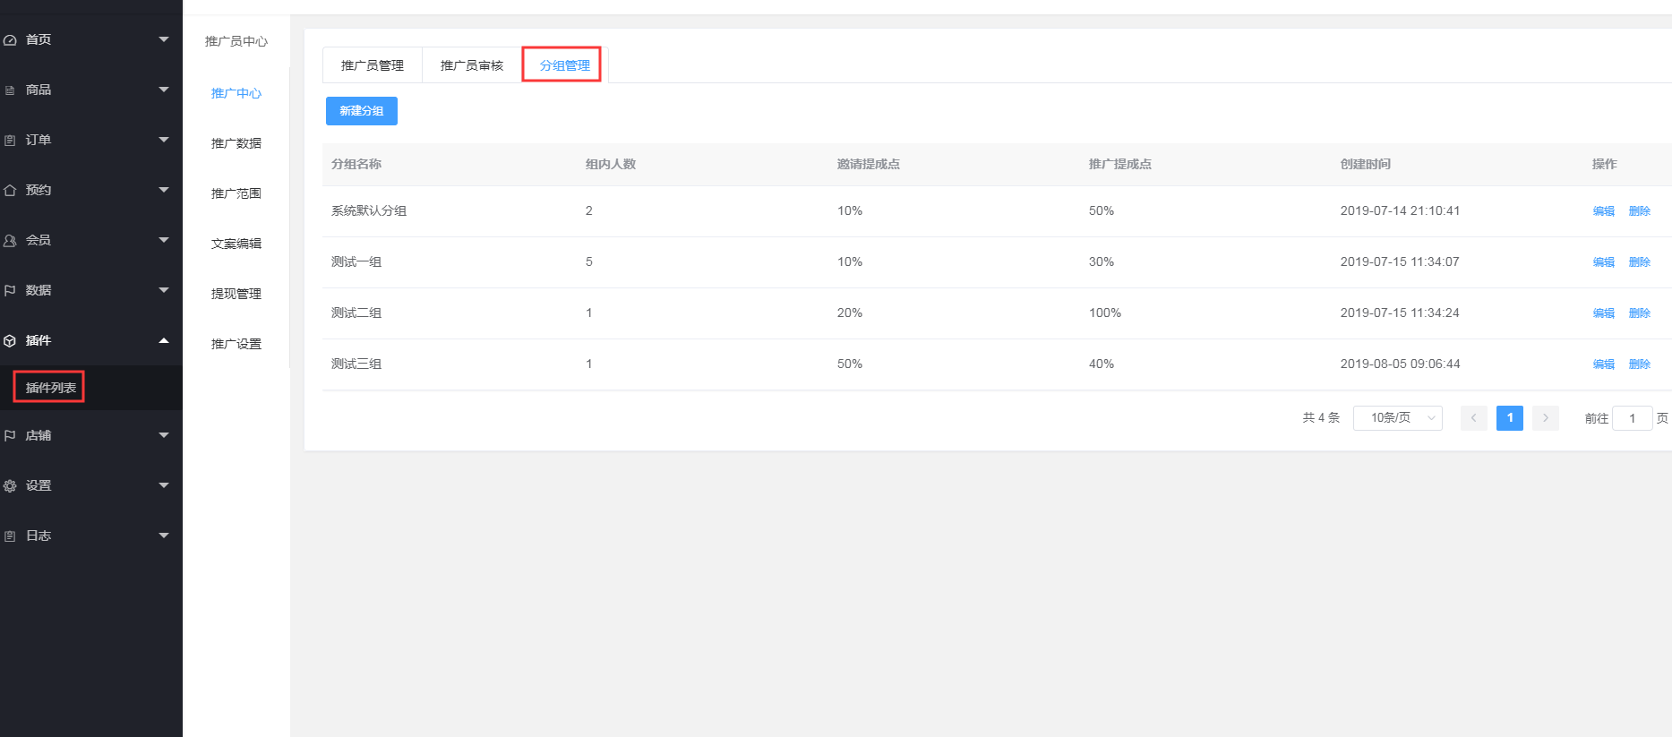The height and width of the screenshot is (737, 1672).
Task: Switch to the 推广员管理 tab
Action: point(373,65)
